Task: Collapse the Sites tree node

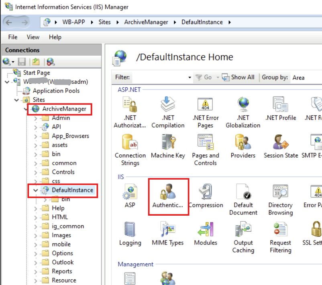Action: pos(16,100)
